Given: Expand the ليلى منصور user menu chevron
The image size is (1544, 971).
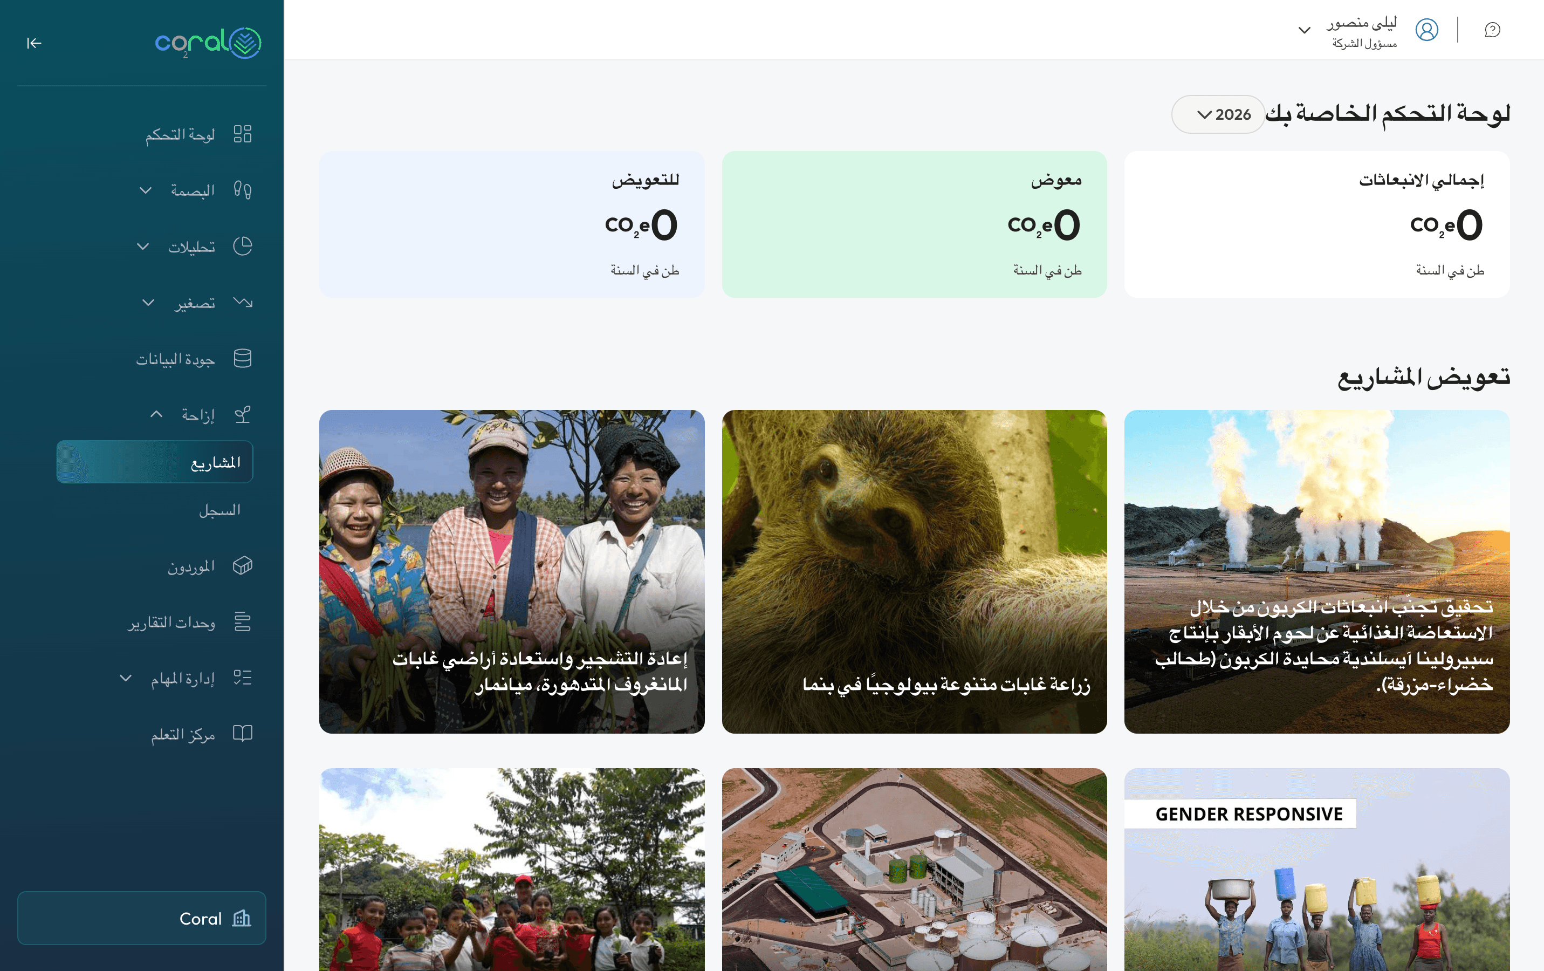Looking at the screenshot, I should (x=1304, y=30).
